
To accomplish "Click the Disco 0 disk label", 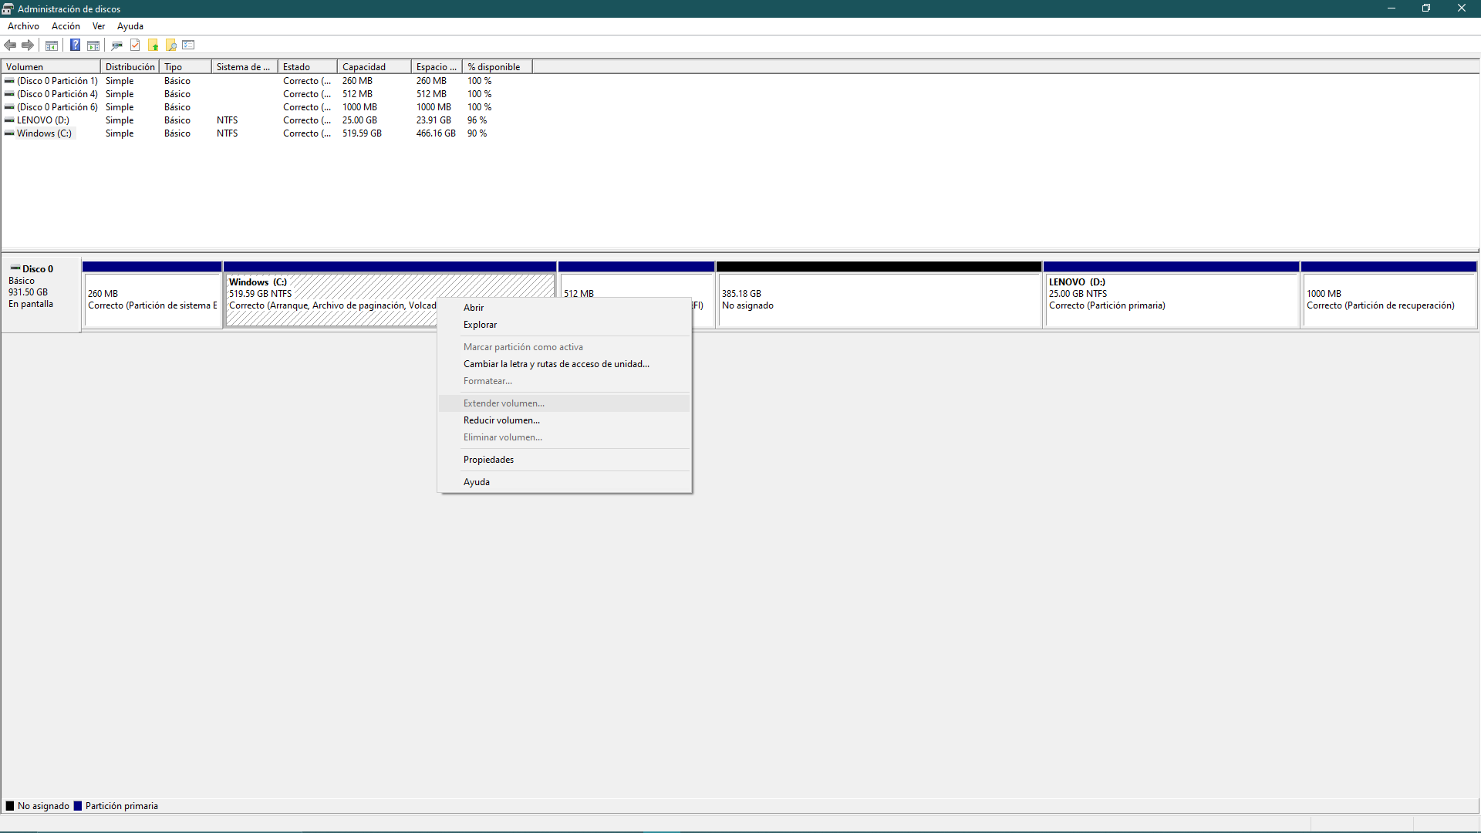I will (x=37, y=269).
